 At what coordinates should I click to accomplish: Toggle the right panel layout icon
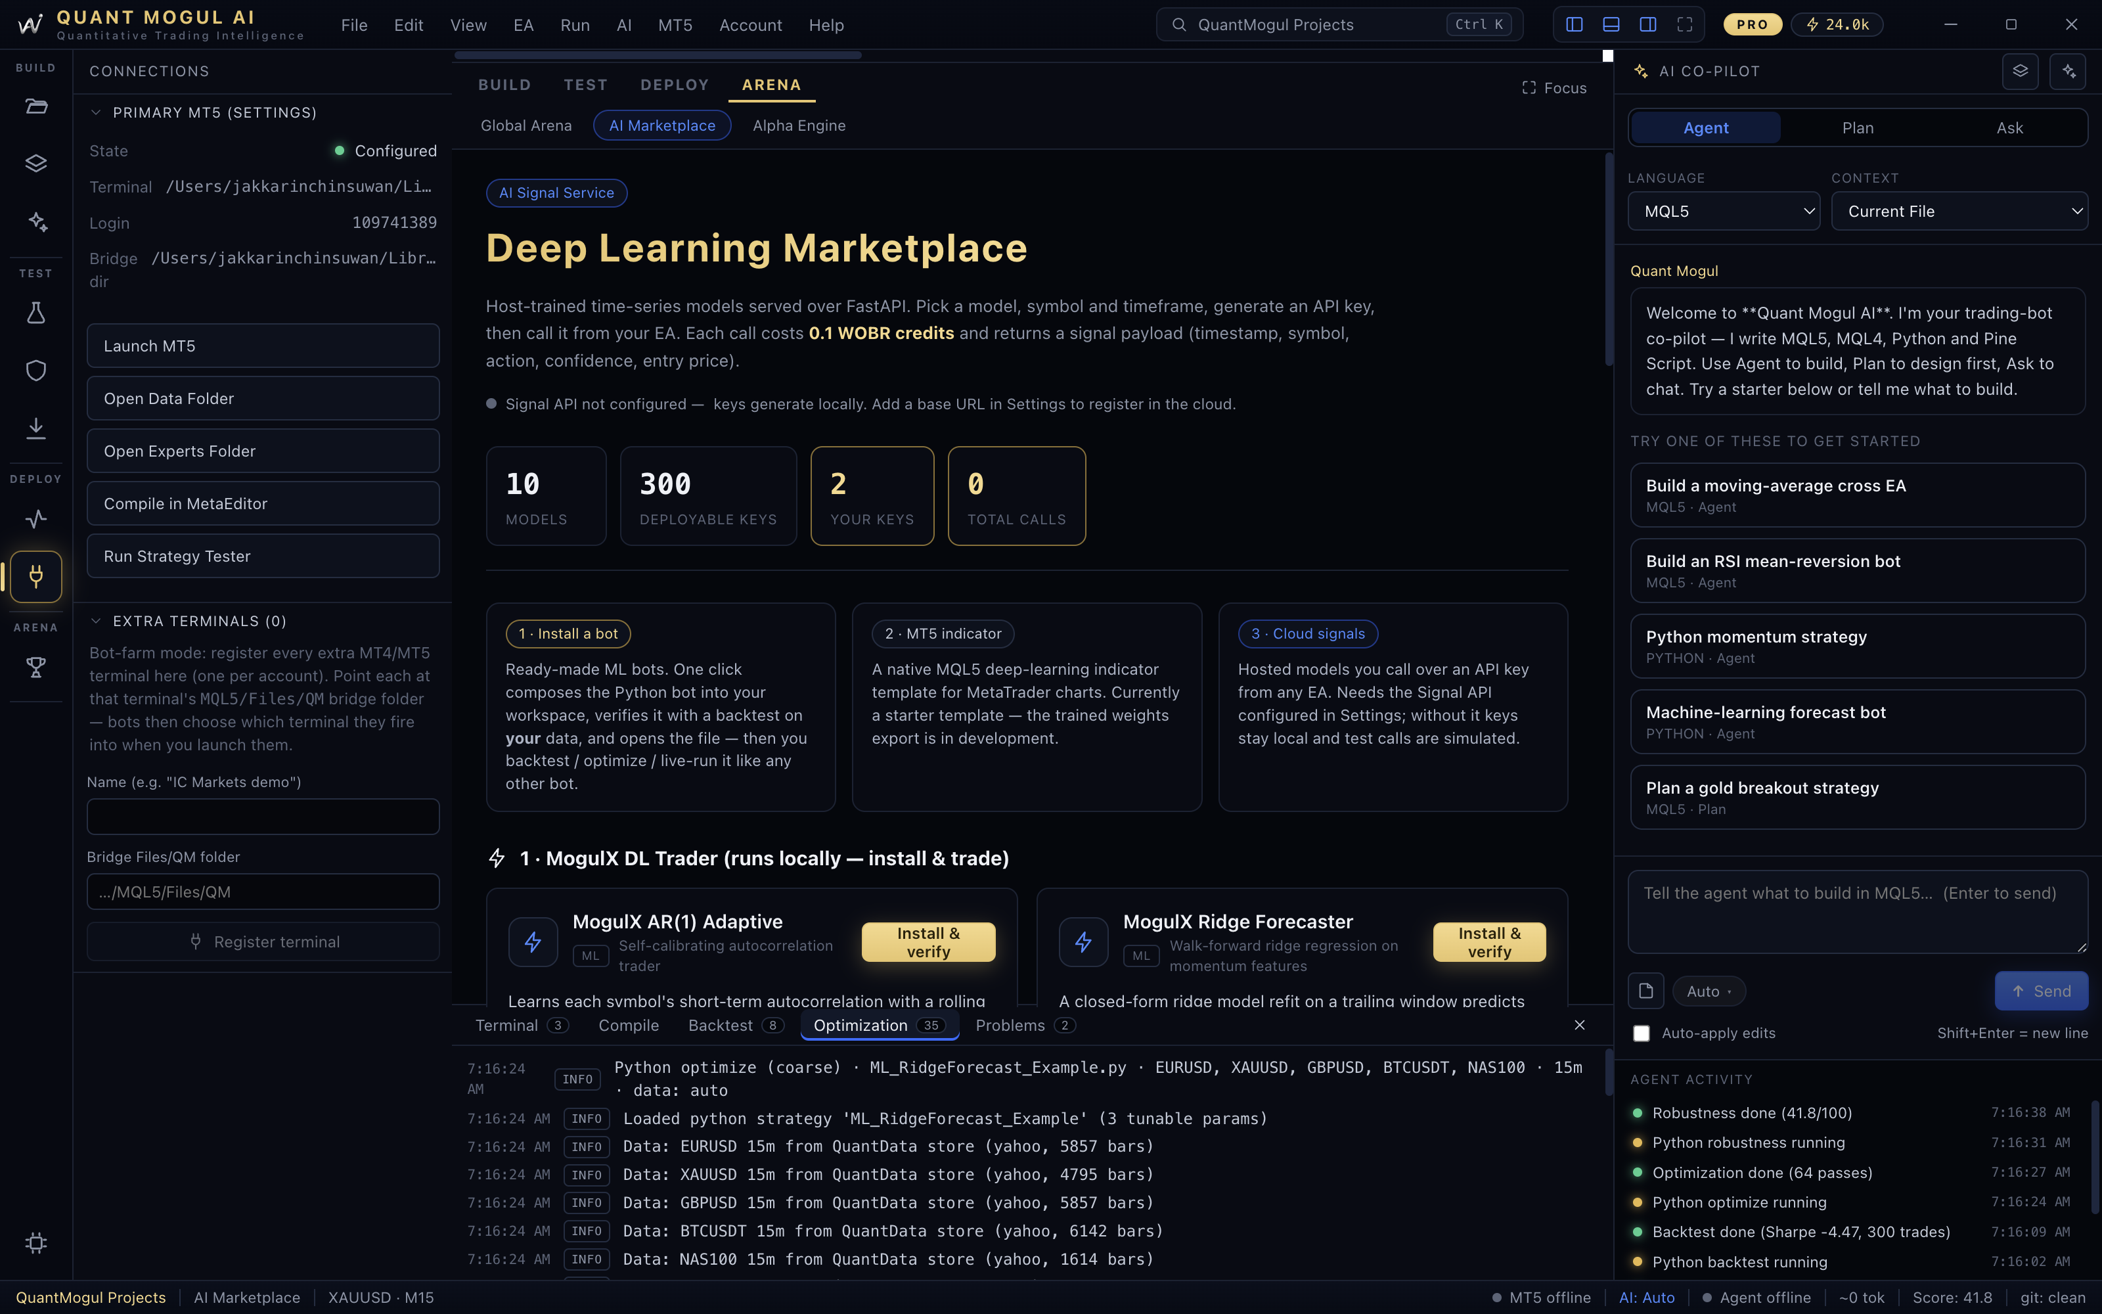[1647, 24]
